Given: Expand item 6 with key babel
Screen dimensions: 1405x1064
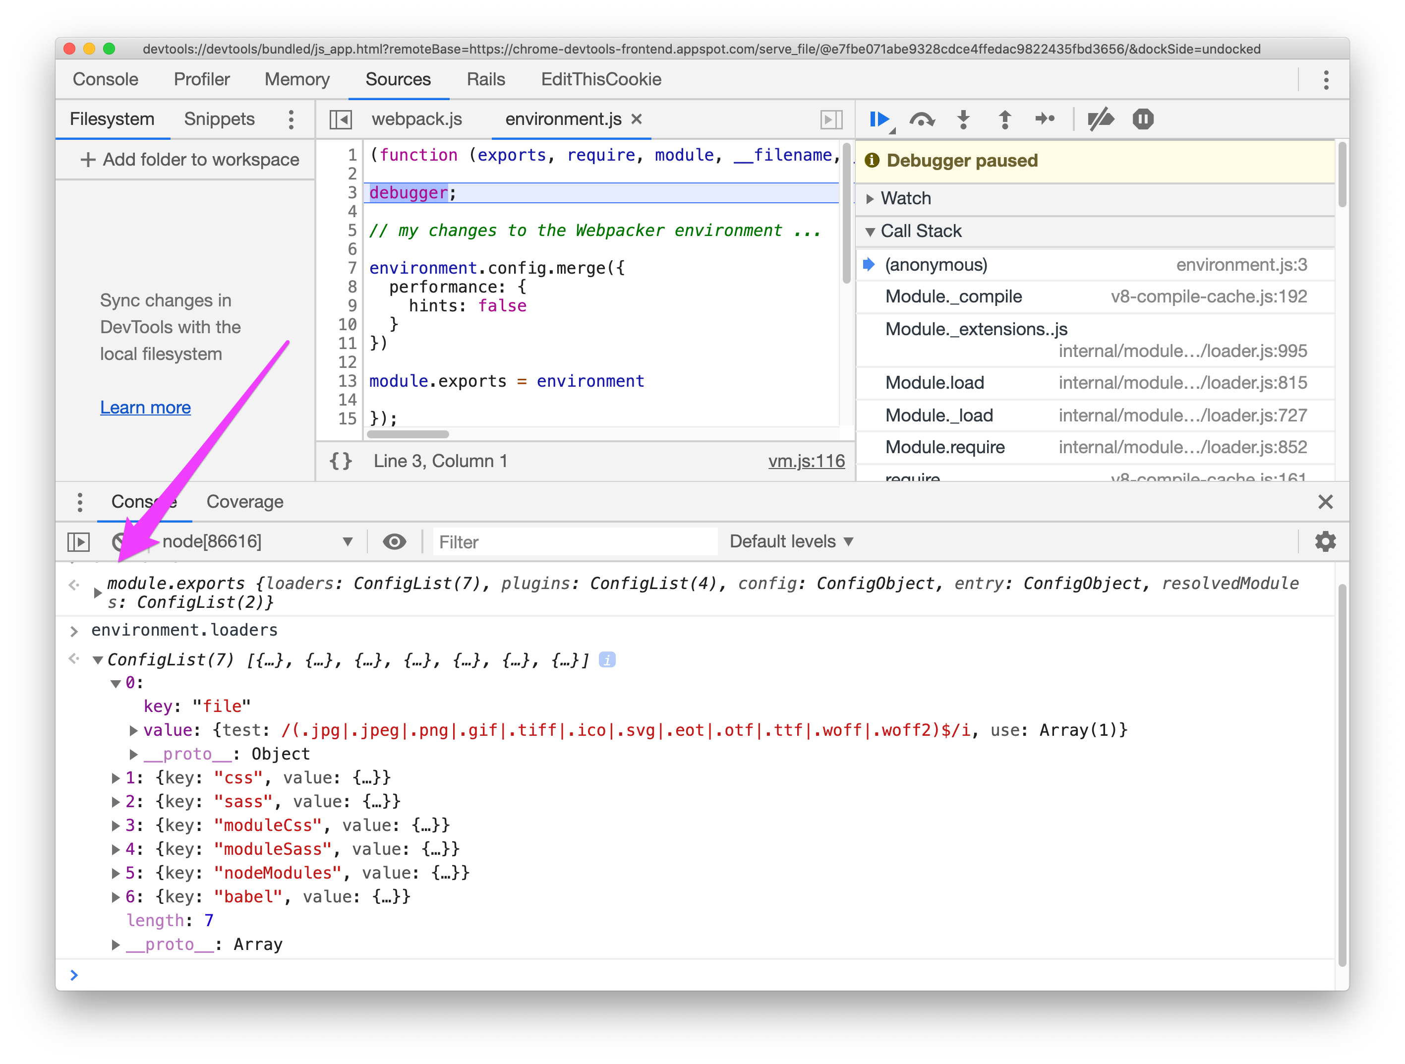Looking at the screenshot, I should pyautogui.click(x=116, y=897).
